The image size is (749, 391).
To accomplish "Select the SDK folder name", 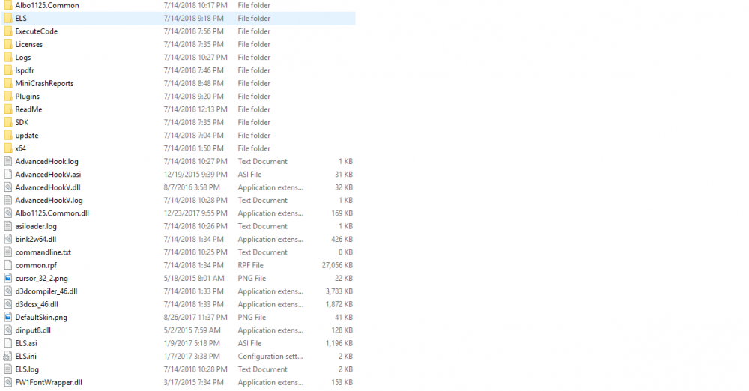I will pyautogui.click(x=22, y=122).
